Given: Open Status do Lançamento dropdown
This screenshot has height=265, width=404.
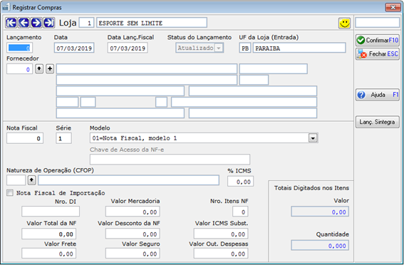Looking at the screenshot, I should (219, 48).
